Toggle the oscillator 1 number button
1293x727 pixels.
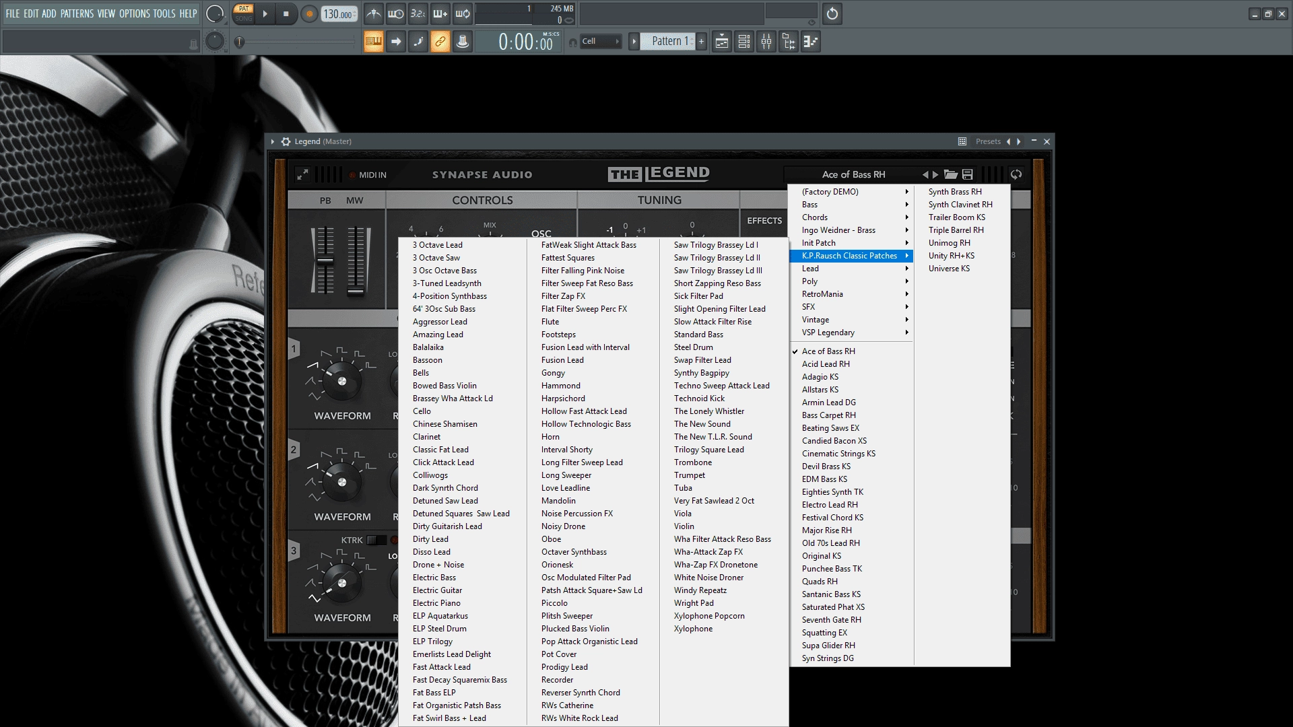tap(294, 349)
